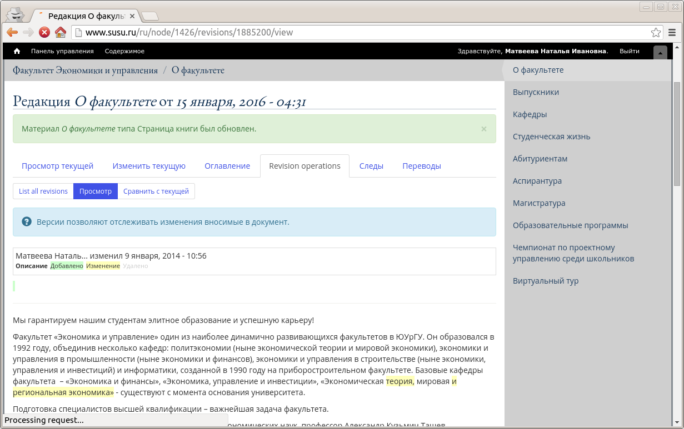
Task: Dismiss the green update message
Action: [483, 129]
